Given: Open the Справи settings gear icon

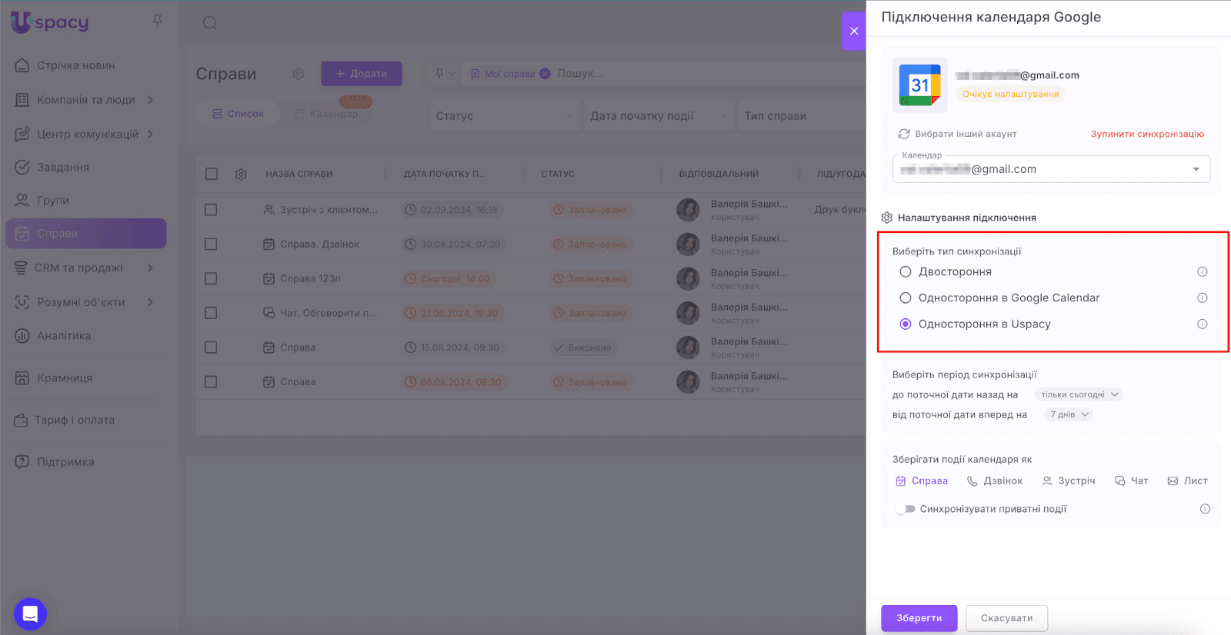Looking at the screenshot, I should click(298, 74).
